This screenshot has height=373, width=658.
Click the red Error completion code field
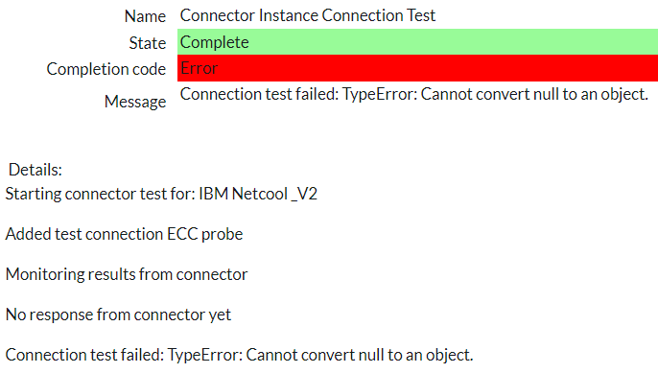point(417,68)
